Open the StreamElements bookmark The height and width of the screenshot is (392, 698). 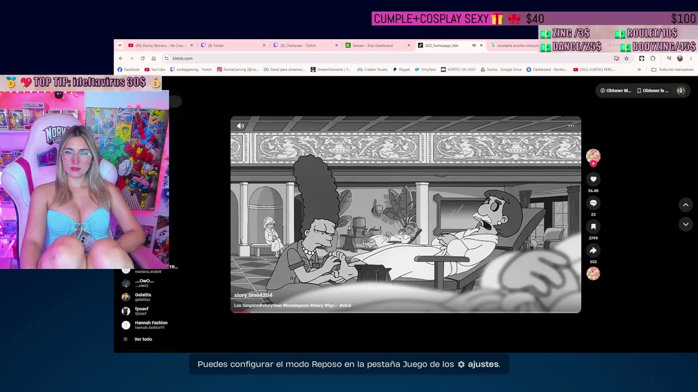point(331,70)
